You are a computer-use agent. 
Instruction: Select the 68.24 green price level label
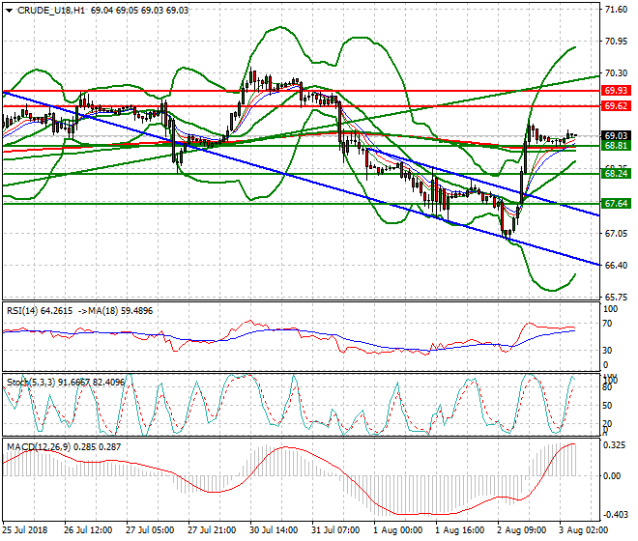click(x=616, y=174)
